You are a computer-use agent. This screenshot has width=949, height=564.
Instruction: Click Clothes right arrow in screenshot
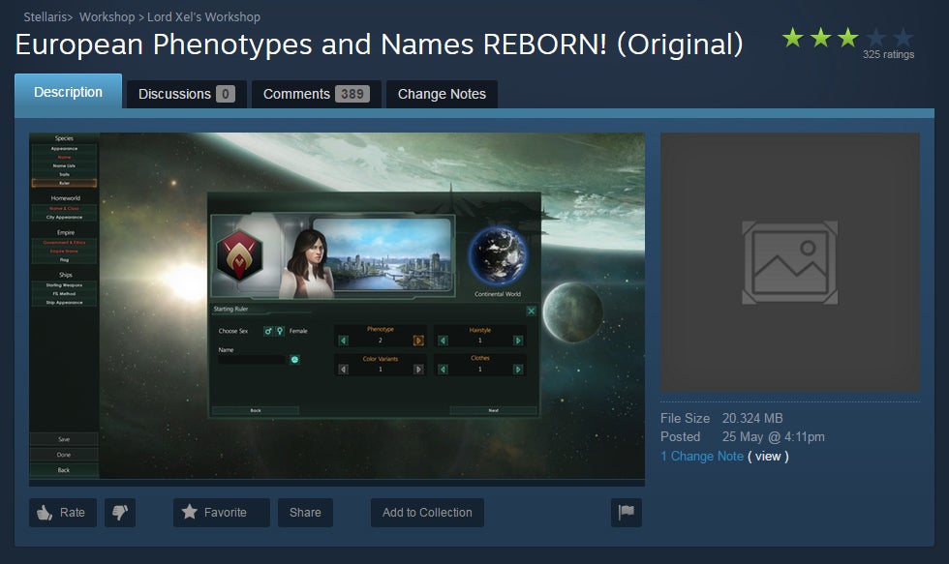(518, 370)
